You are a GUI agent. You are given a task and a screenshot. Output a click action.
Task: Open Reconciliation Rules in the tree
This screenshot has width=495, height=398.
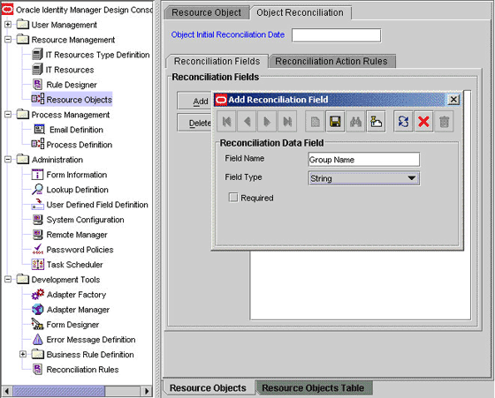82,370
